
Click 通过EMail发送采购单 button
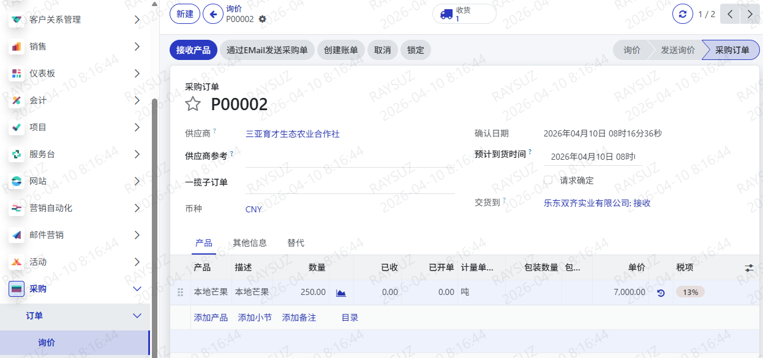pos(267,50)
